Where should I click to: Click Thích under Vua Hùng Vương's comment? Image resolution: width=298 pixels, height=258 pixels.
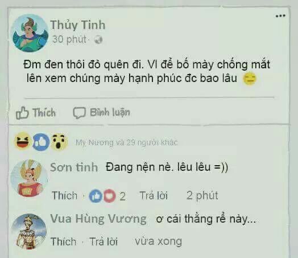pyautogui.click(x=63, y=241)
